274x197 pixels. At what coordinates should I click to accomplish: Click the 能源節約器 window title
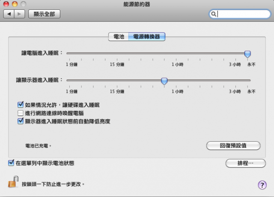[x=137, y=4]
